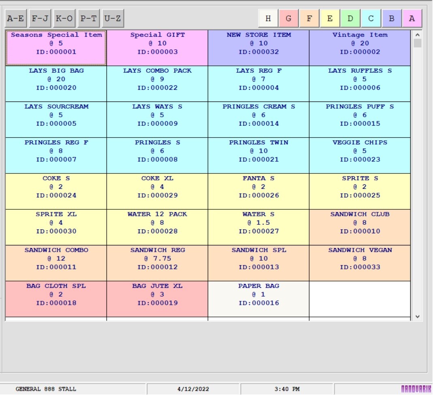Viewport: 433px width, 395px height.
Task: Choose the SANDWICH SPL tile
Action: (259, 263)
